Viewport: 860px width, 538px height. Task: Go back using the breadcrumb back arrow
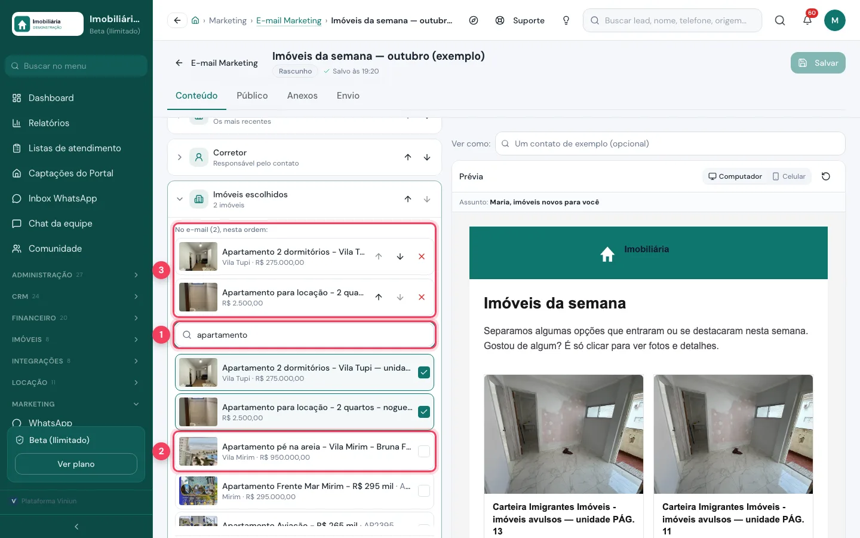(177, 20)
